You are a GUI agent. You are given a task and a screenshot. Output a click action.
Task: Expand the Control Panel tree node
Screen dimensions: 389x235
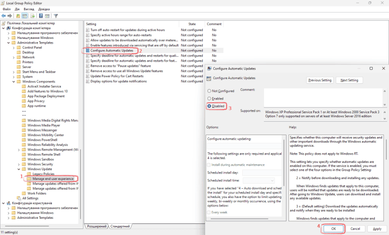click(13, 47)
